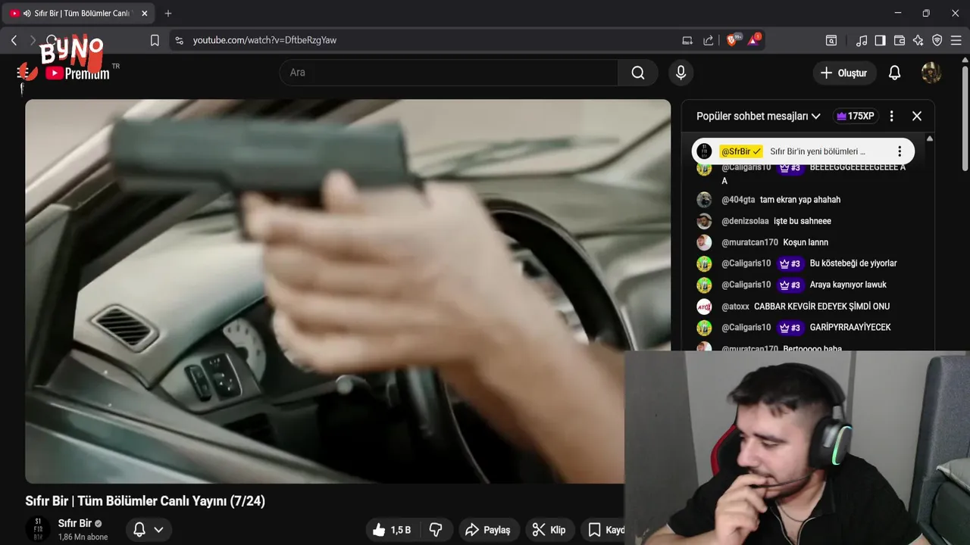This screenshot has width=970, height=545.
Task: Close the live chat panel
Action: [x=917, y=116]
